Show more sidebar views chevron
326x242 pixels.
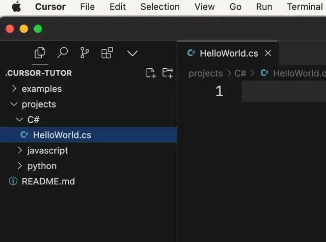click(x=132, y=53)
